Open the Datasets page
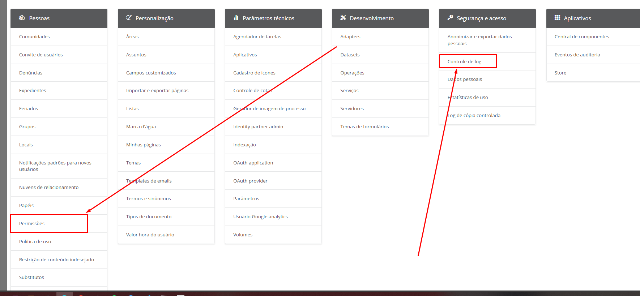 350,55
